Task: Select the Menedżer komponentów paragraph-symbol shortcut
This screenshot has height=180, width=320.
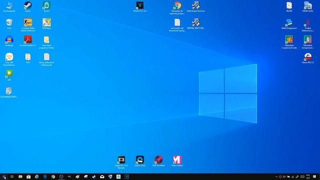Action: 308,42
